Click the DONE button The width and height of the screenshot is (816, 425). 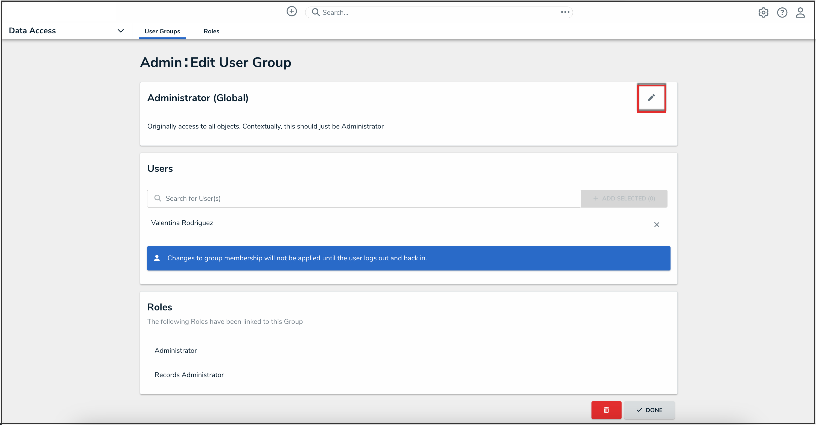pos(649,410)
